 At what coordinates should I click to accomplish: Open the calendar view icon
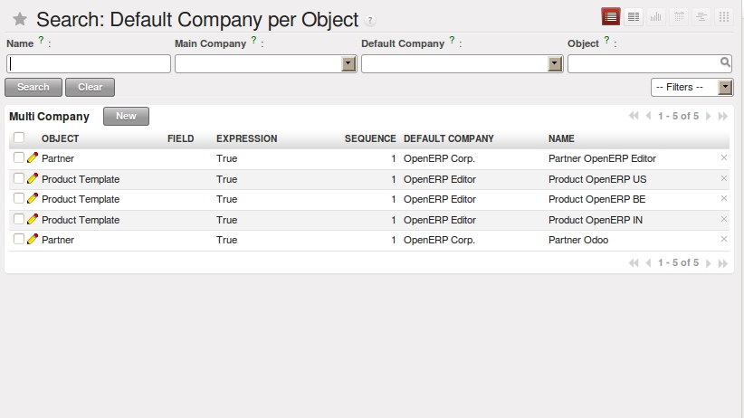coord(678,16)
